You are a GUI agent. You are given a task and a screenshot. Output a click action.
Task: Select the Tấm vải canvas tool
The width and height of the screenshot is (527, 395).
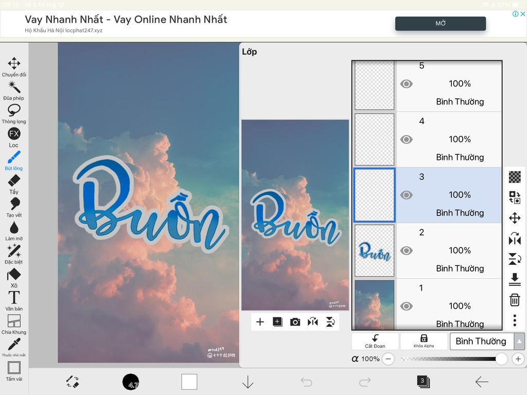14,371
